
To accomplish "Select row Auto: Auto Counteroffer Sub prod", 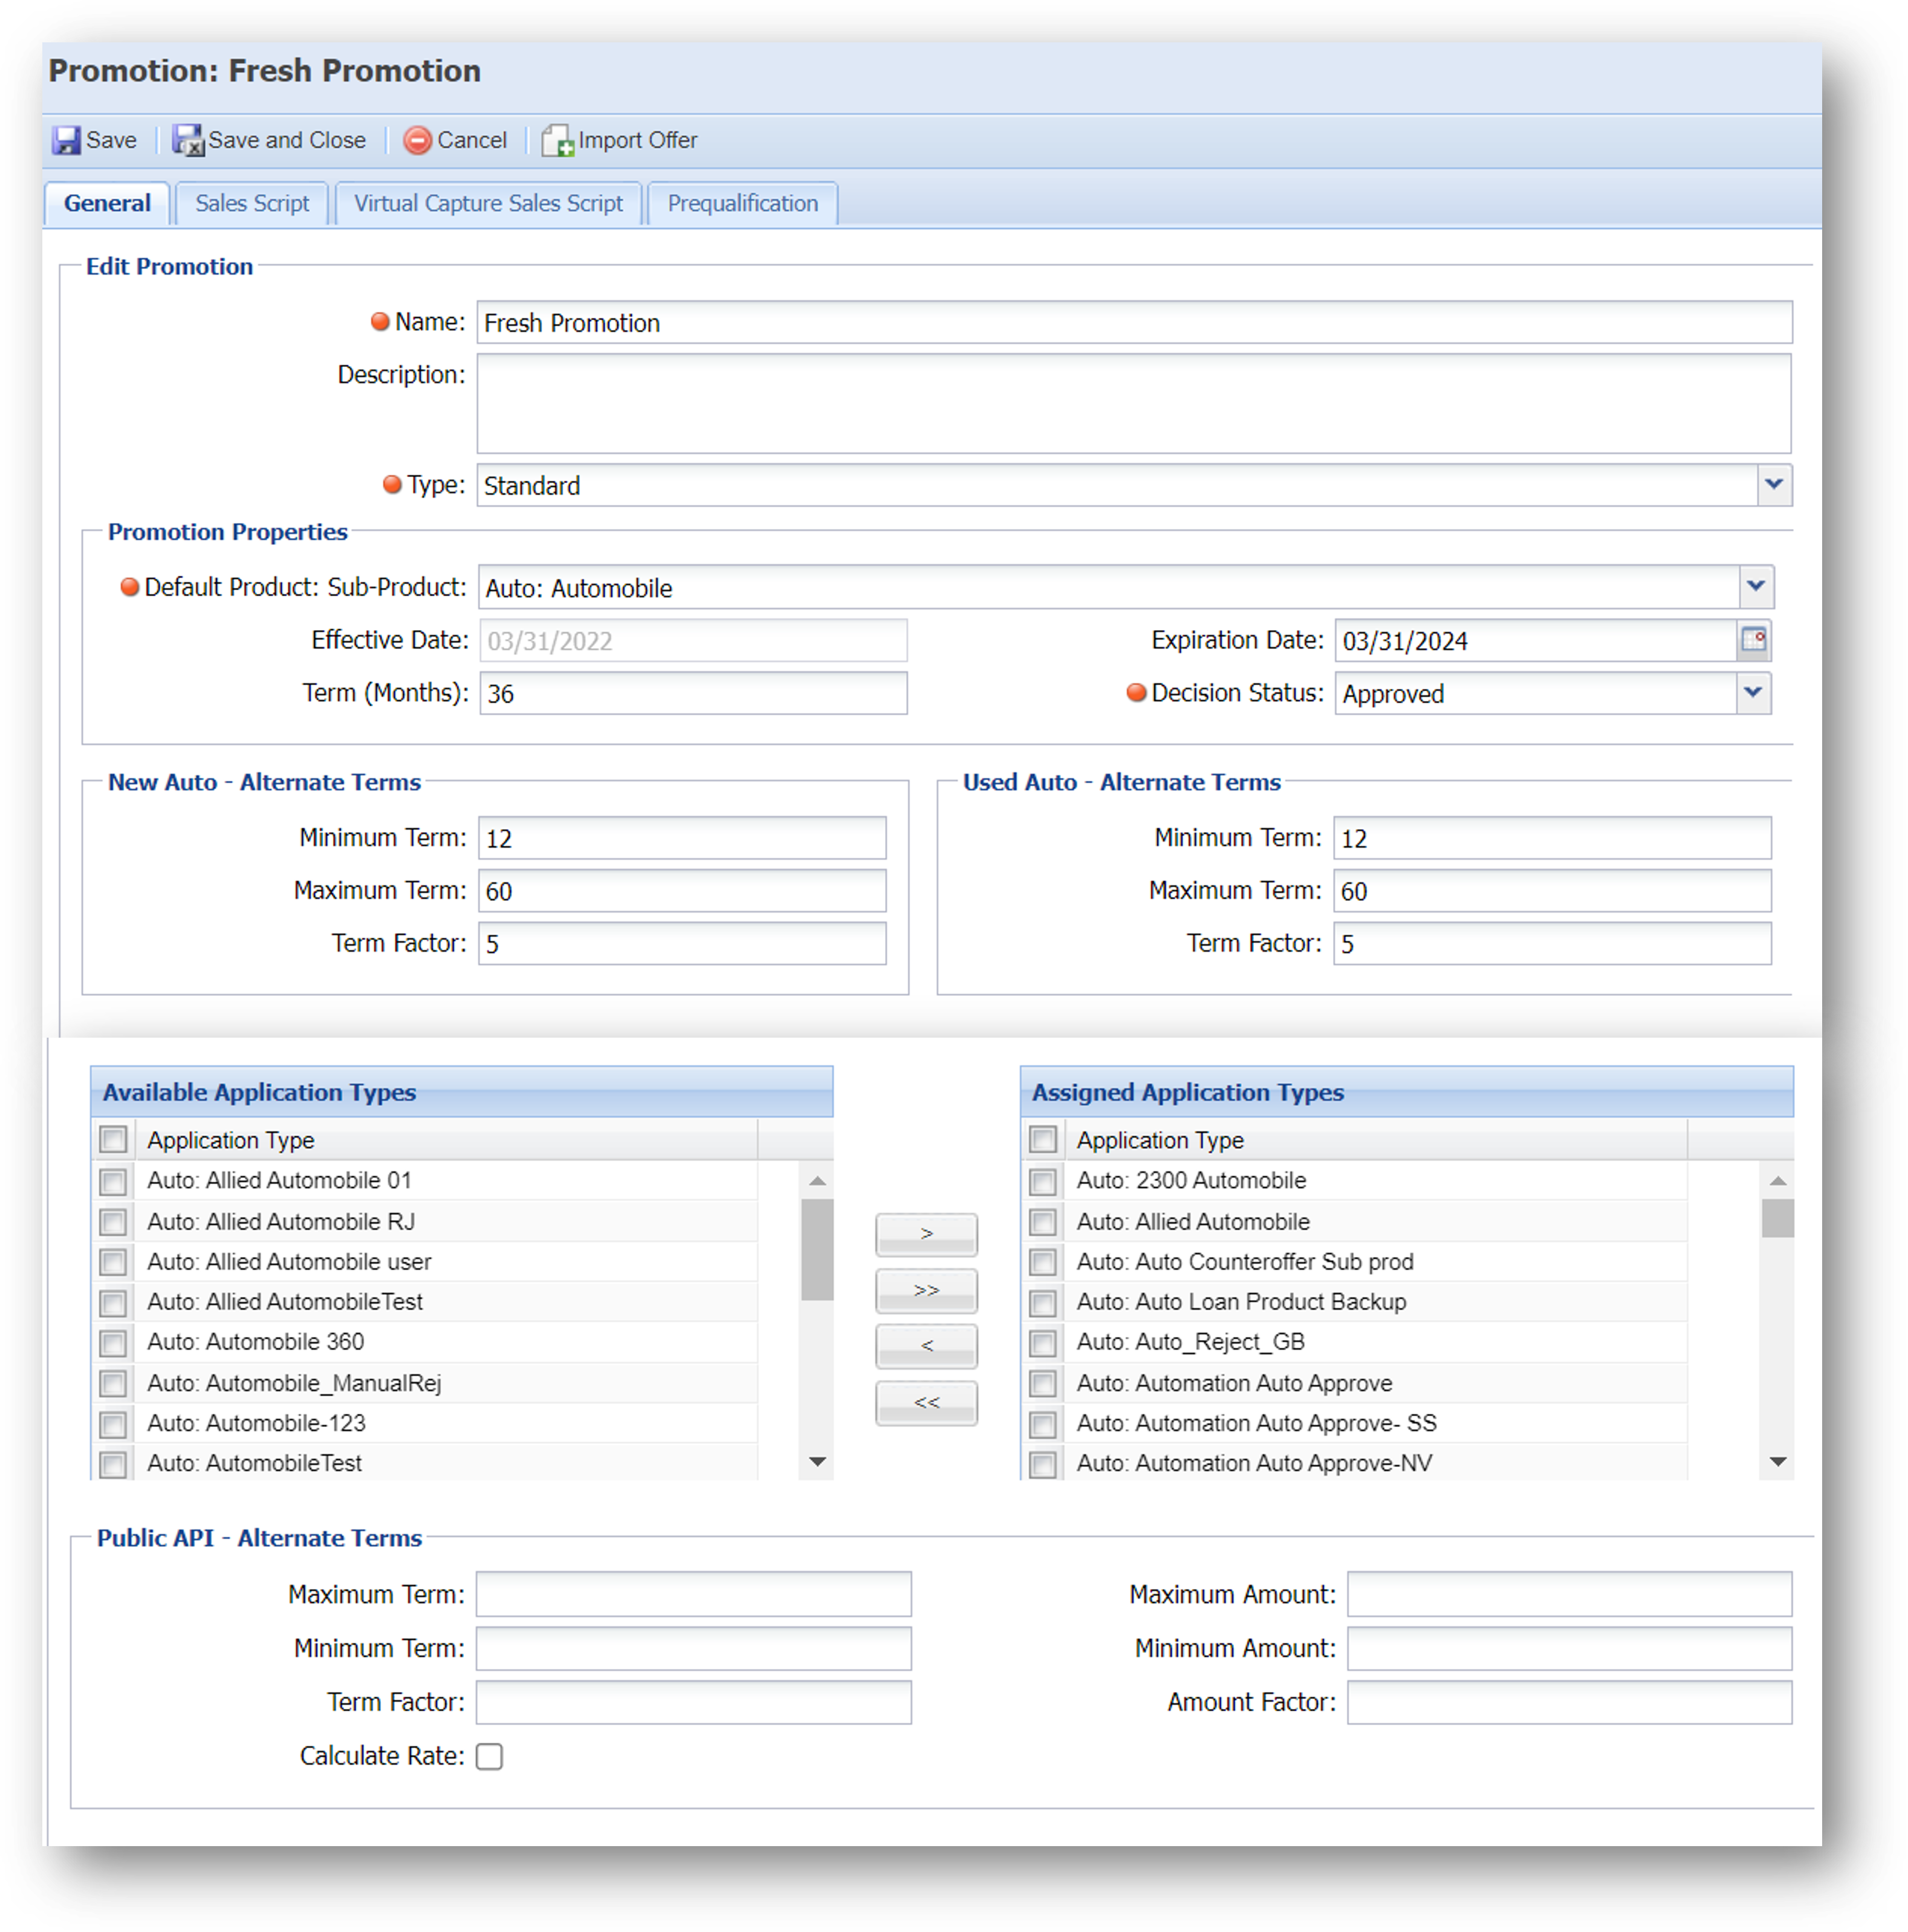I will point(1355,1262).
